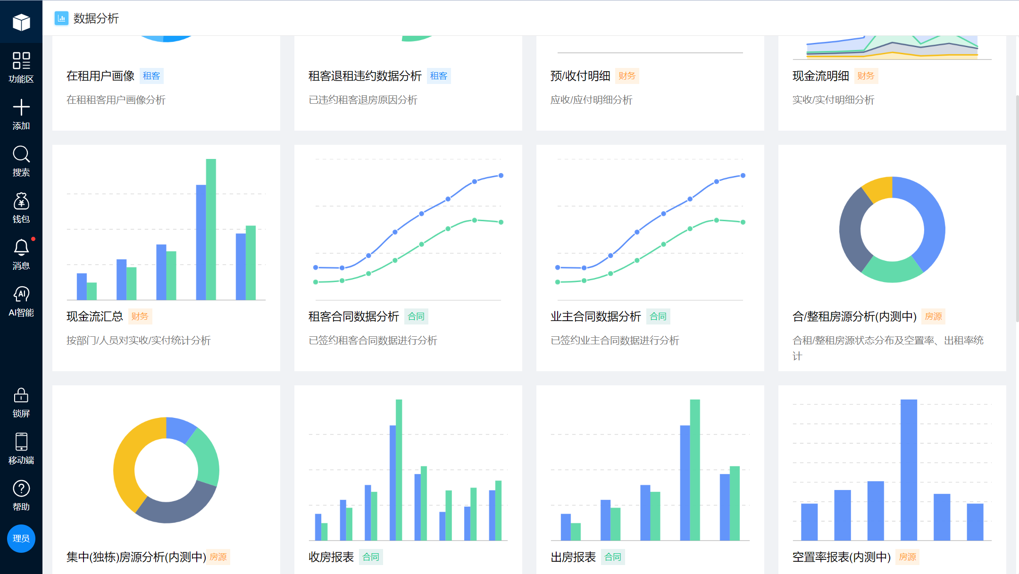
Task: Click description 已签约租客合同数据进行分析
Action: coord(373,341)
